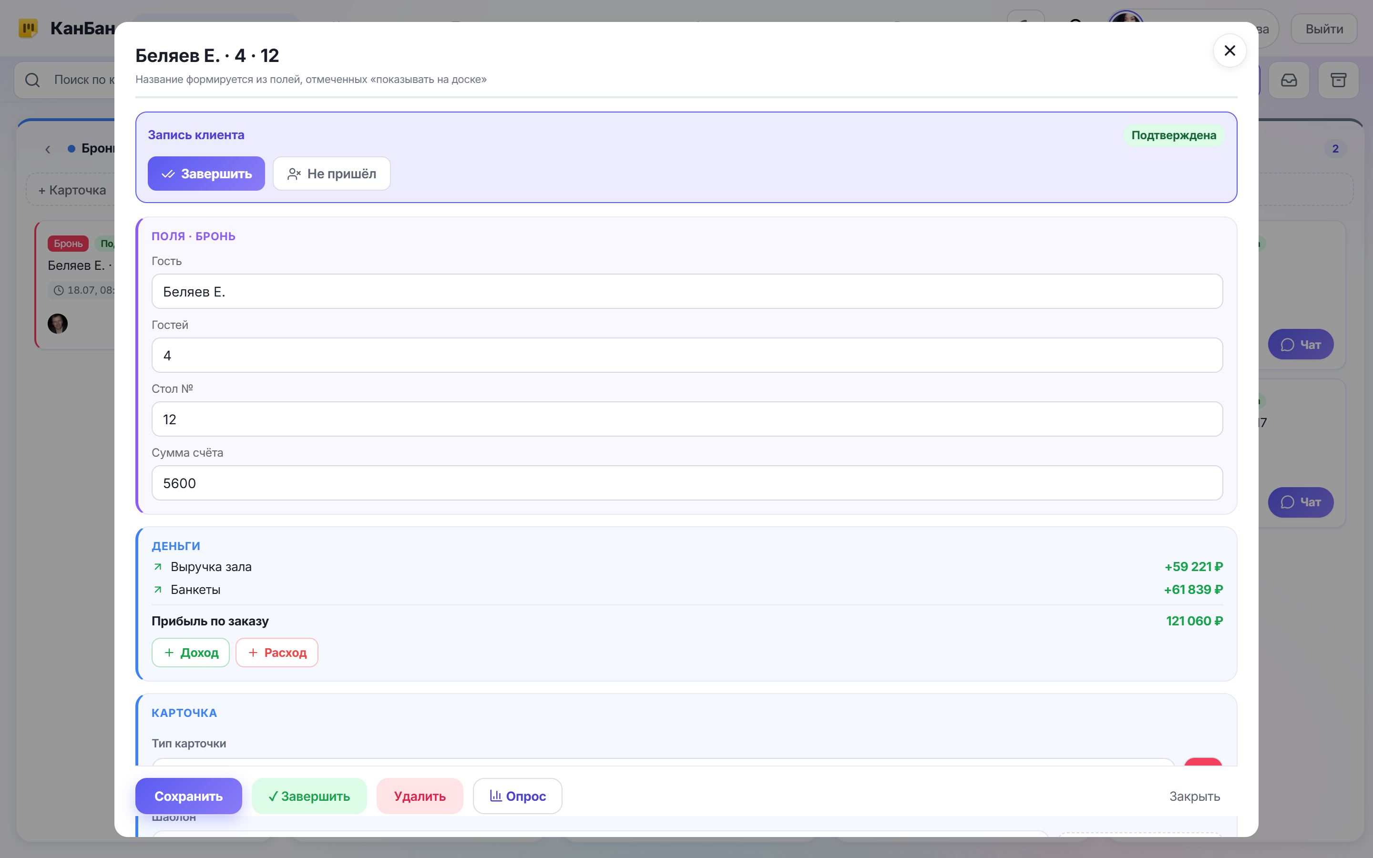The height and width of the screenshot is (858, 1373).
Task: Open the Опрос survey button
Action: pyautogui.click(x=517, y=796)
